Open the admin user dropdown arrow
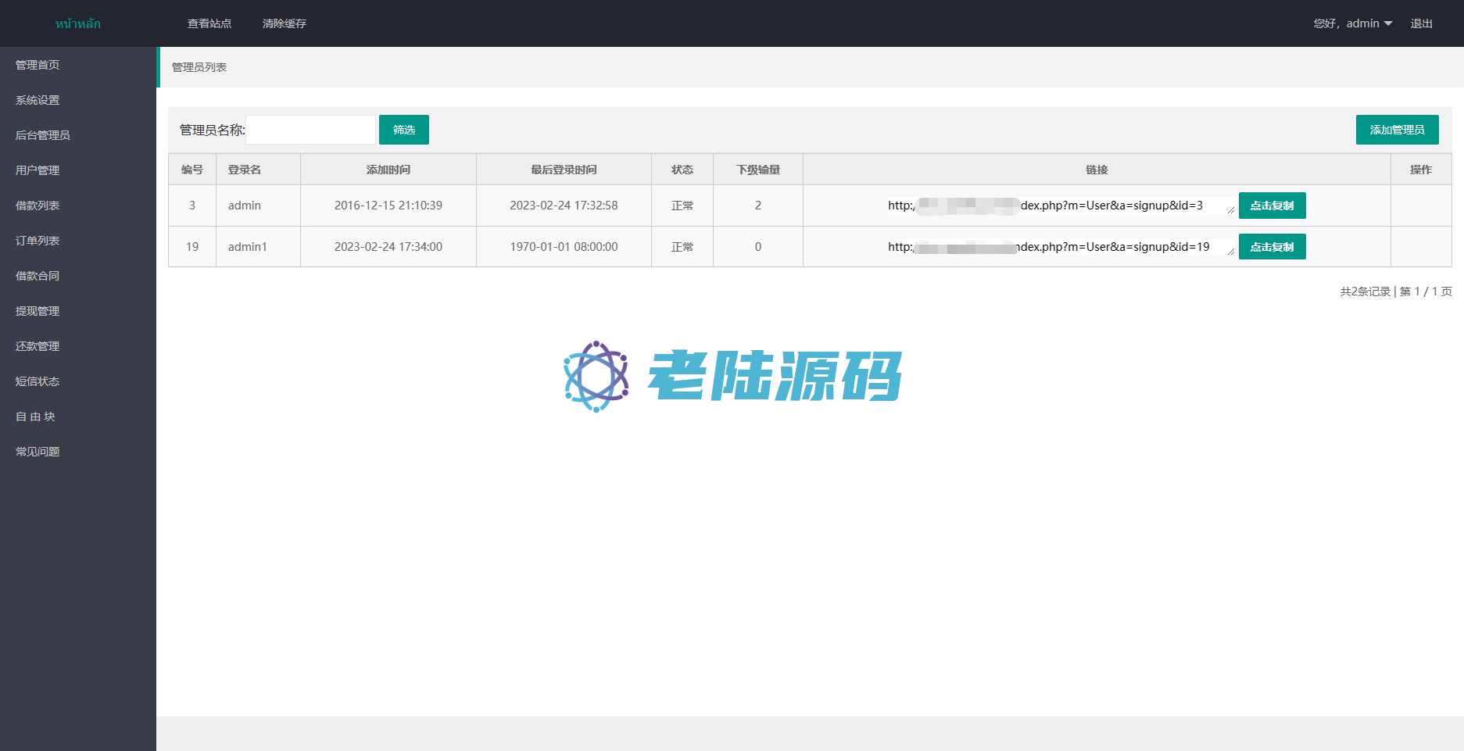This screenshot has height=751, width=1464. click(x=1388, y=23)
